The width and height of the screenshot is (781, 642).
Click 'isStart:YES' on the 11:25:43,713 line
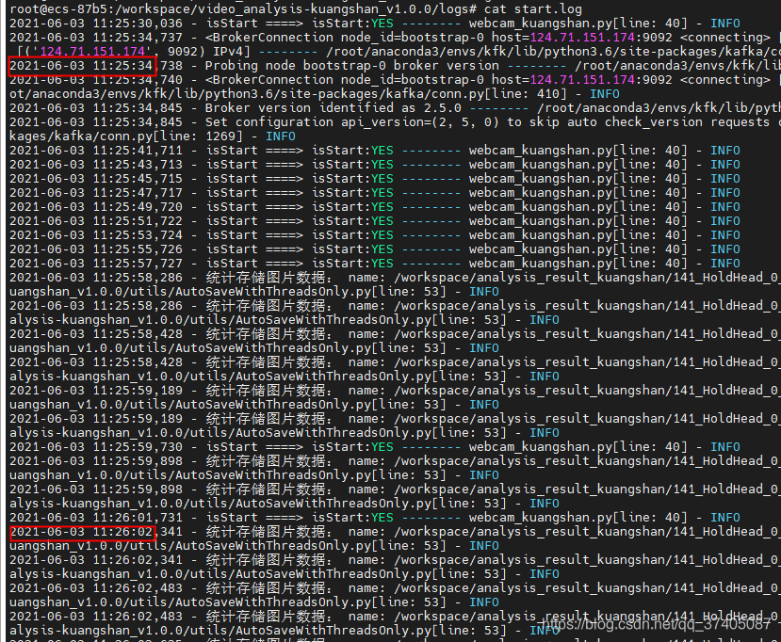[352, 164]
